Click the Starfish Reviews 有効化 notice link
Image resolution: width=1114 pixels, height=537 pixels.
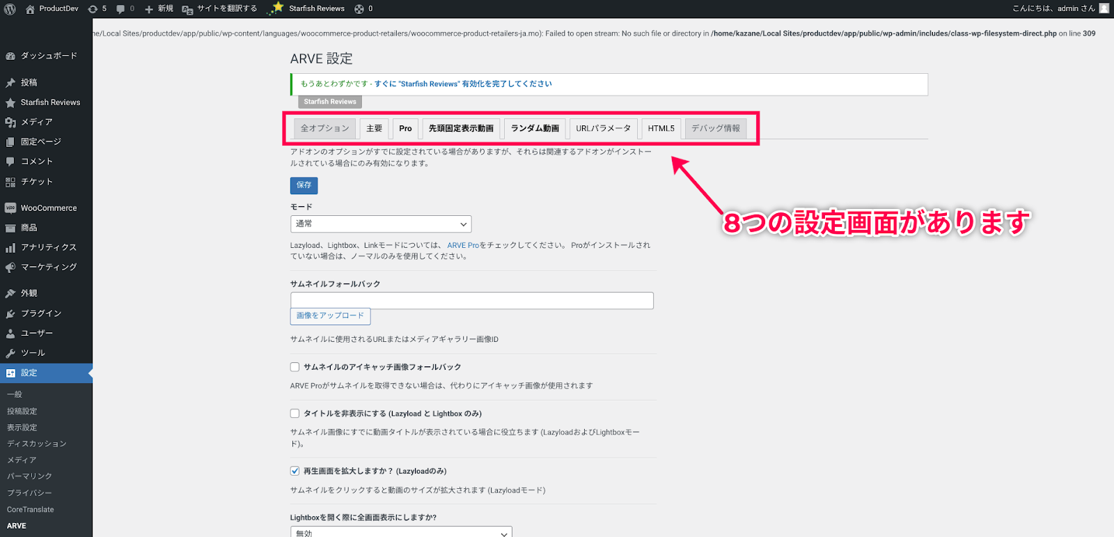pos(463,84)
